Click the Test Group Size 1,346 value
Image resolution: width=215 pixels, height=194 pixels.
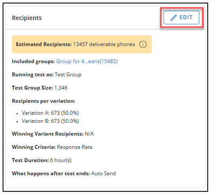tap(61, 88)
